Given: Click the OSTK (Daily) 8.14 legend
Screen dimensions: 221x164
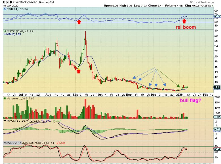Looking at the screenshot, I should coord(20,31).
